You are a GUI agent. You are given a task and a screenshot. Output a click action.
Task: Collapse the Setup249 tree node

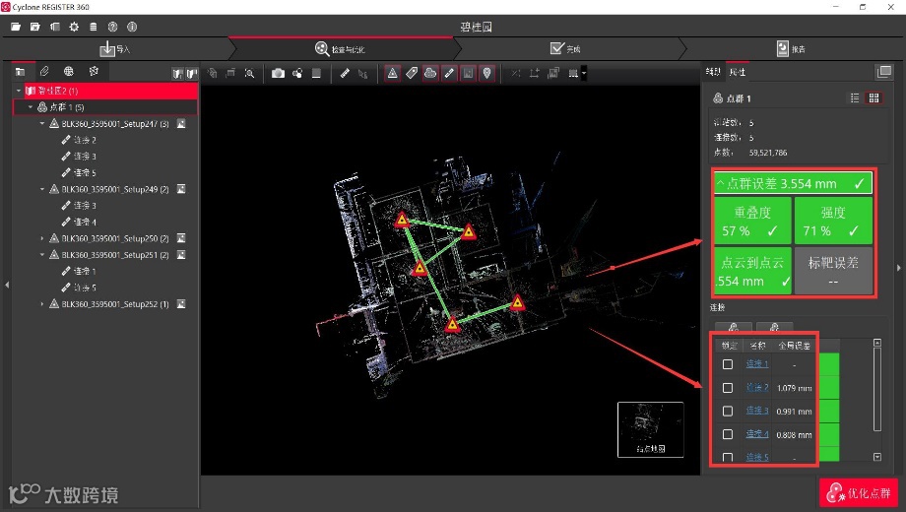pos(42,189)
